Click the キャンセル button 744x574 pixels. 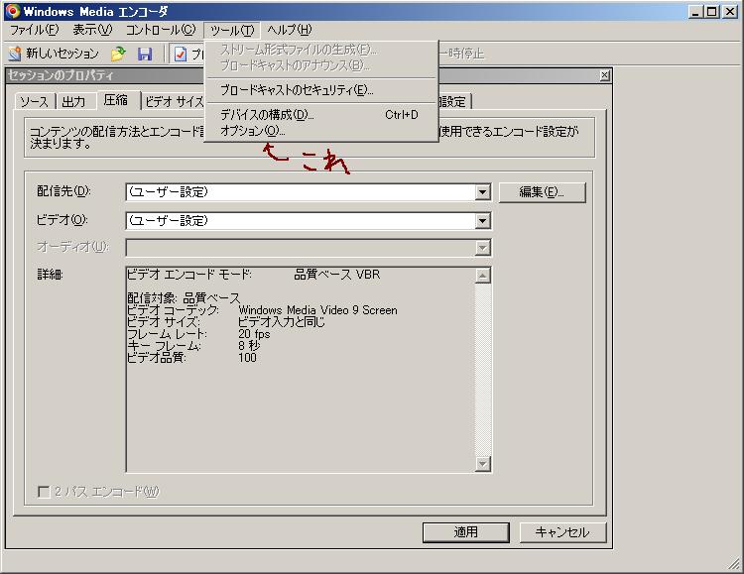coord(562,532)
